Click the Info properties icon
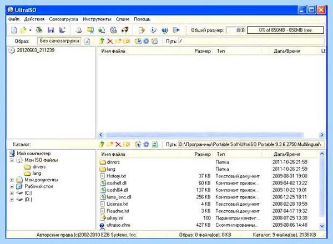333x244 pixels. [x=153, y=30]
